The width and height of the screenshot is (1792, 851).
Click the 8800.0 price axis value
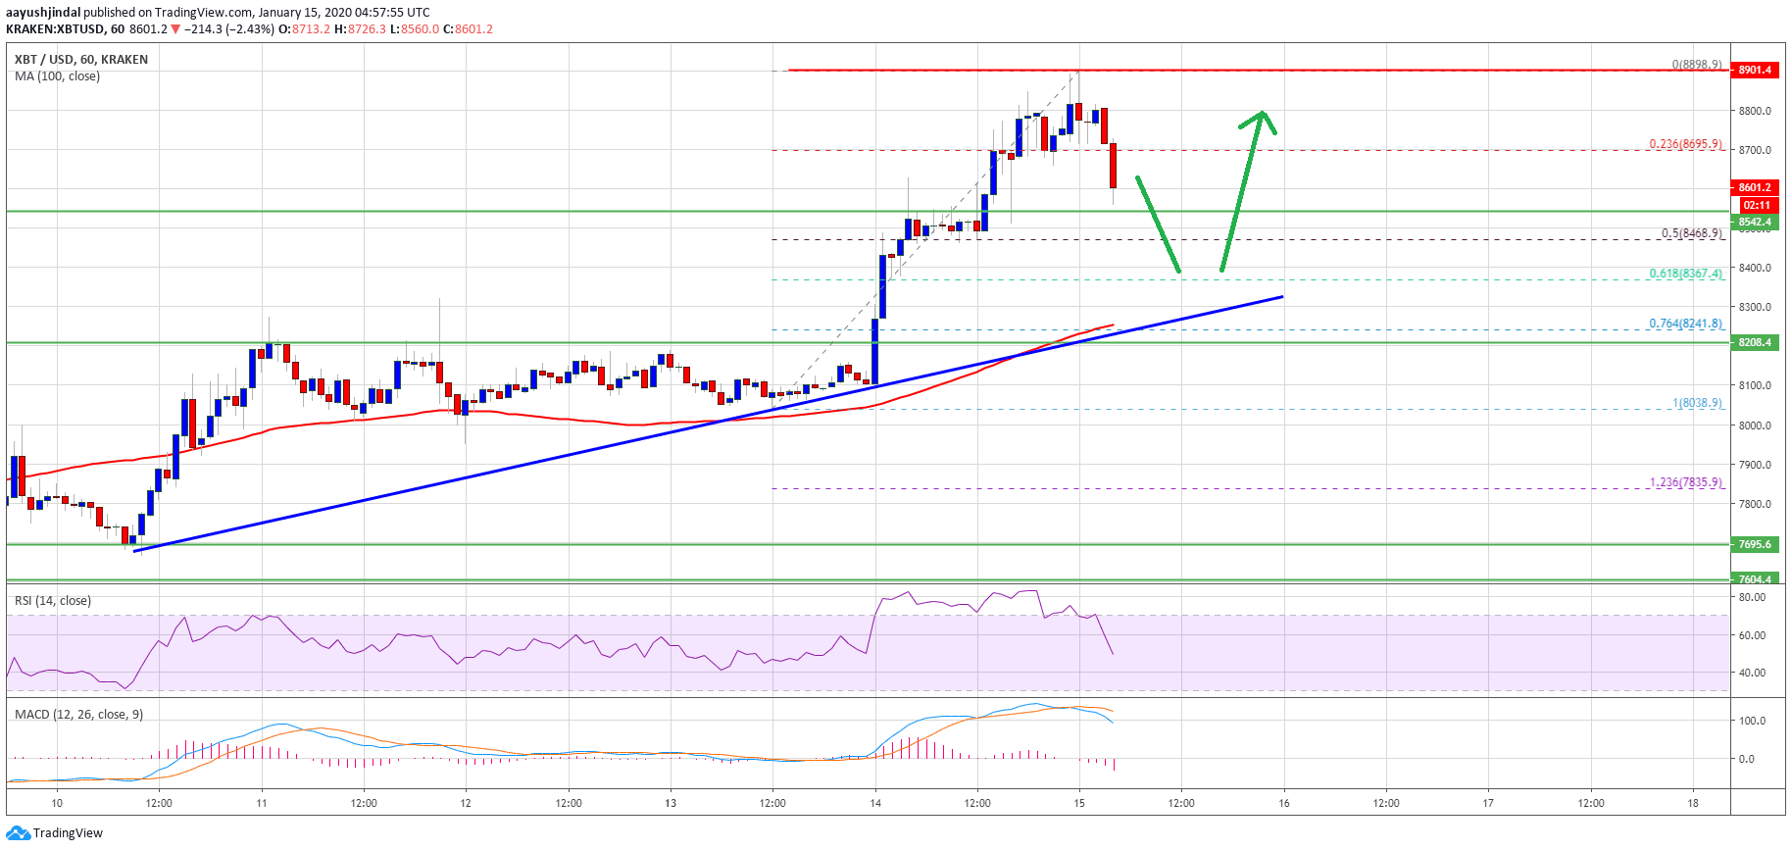click(1755, 111)
